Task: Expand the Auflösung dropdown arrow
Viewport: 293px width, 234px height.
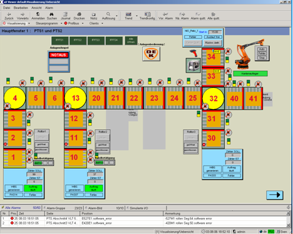Action: pyautogui.click(x=116, y=16)
